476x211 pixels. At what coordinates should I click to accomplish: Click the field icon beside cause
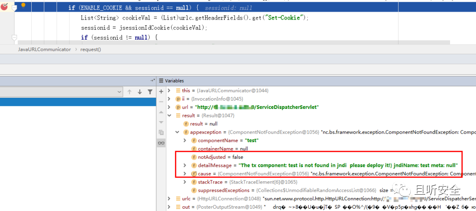tap(193, 174)
